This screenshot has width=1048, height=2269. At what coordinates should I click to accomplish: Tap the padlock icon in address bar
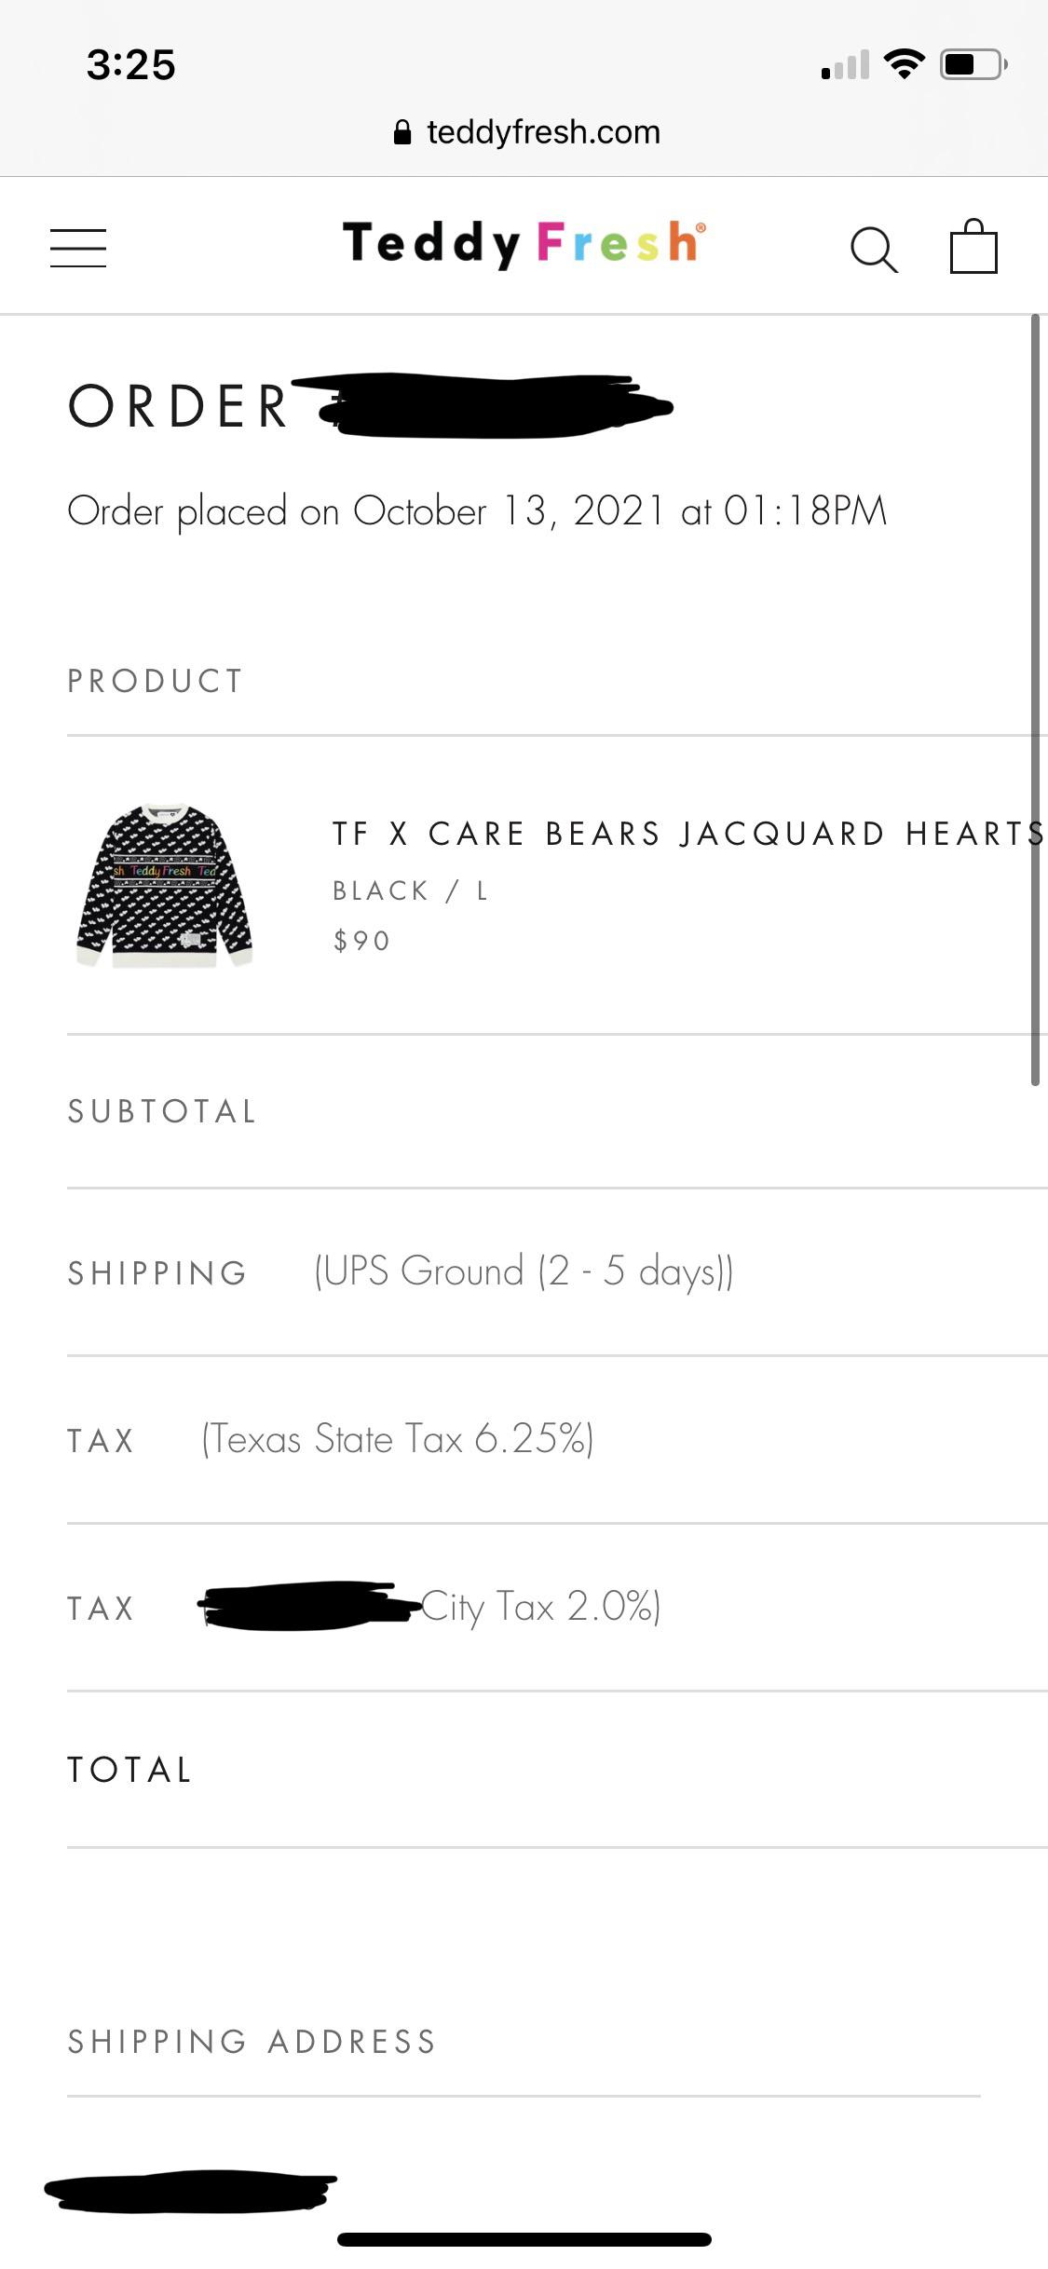(402, 132)
